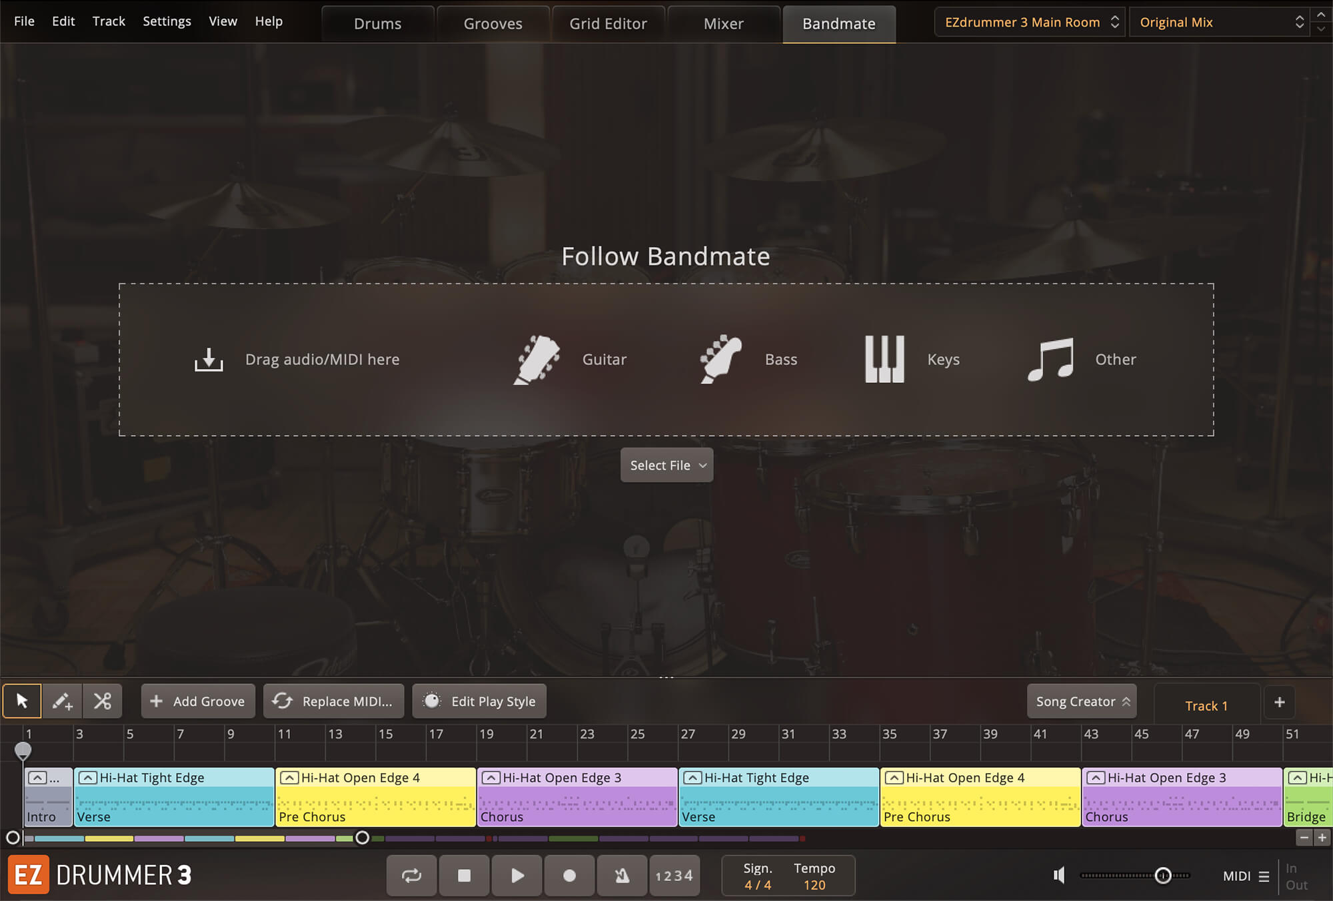
Task: Switch to the Grid Editor tab
Action: pos(608,24)
